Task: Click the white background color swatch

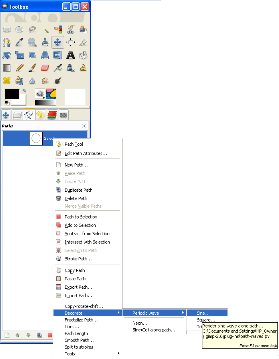Action: click(22, 102)
